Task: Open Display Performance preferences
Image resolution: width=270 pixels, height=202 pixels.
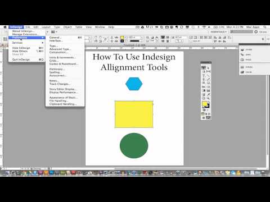Action: click(65, 92)
